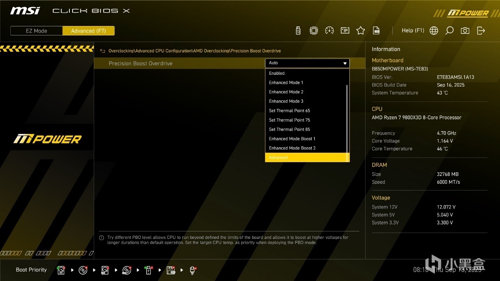Click the MSI logo
This screenshot has height=281, width=500.
point(25,11)
